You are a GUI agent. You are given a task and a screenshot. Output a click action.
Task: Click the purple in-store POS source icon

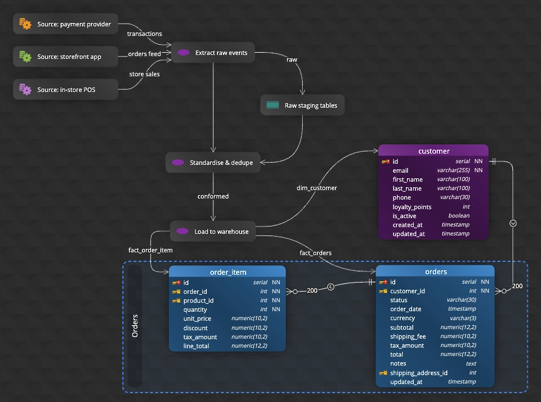[25, 89]
